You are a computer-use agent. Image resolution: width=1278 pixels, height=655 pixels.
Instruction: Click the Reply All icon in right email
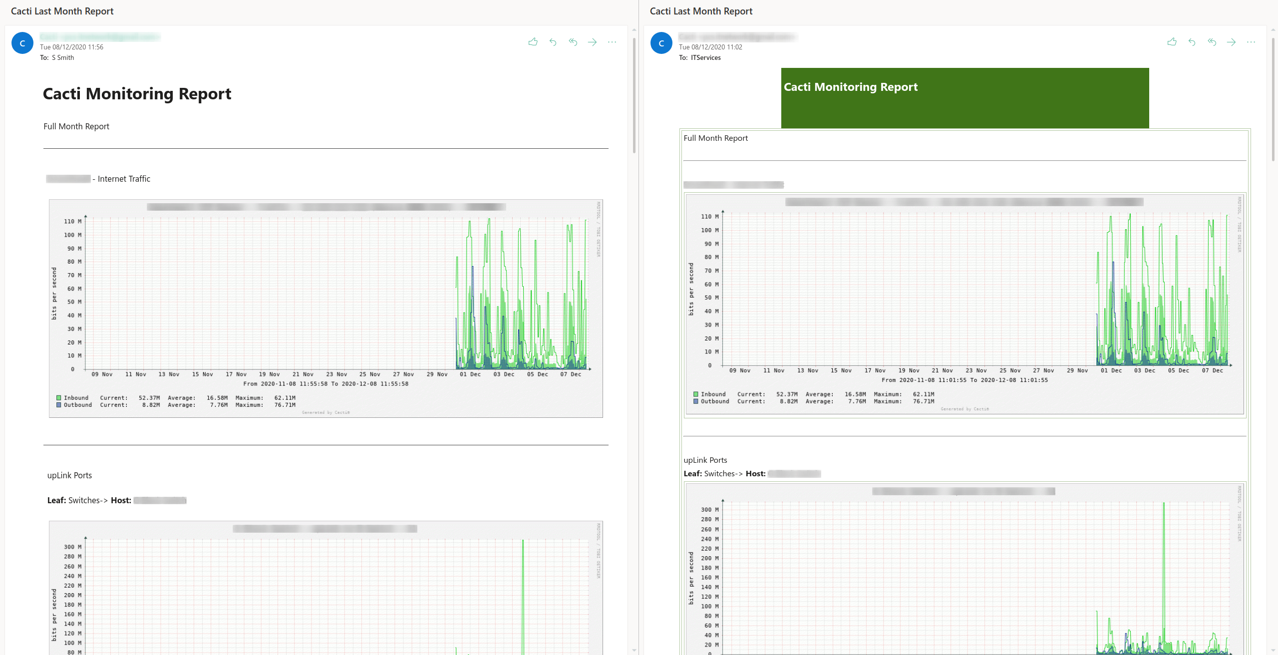(x=1212, y=42)
